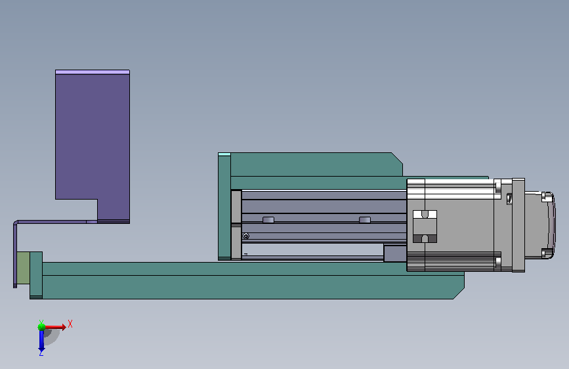
Task: Select the rounded motor end cap
Action: pyautogui.click(x=539, y=225)
